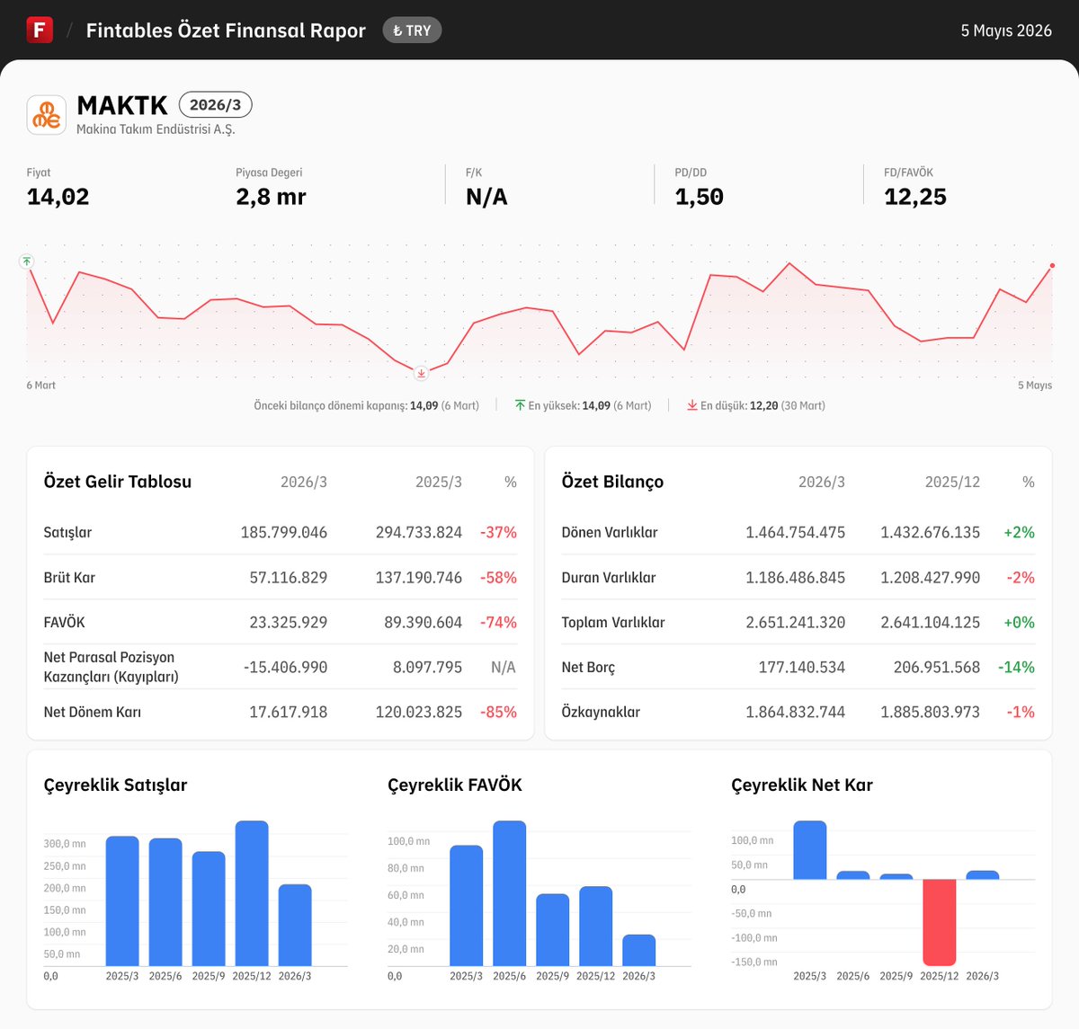This screenshot has height=1029, width=1079.
Task: Click the PD/DD value 1,50
Action: point(700,197)
